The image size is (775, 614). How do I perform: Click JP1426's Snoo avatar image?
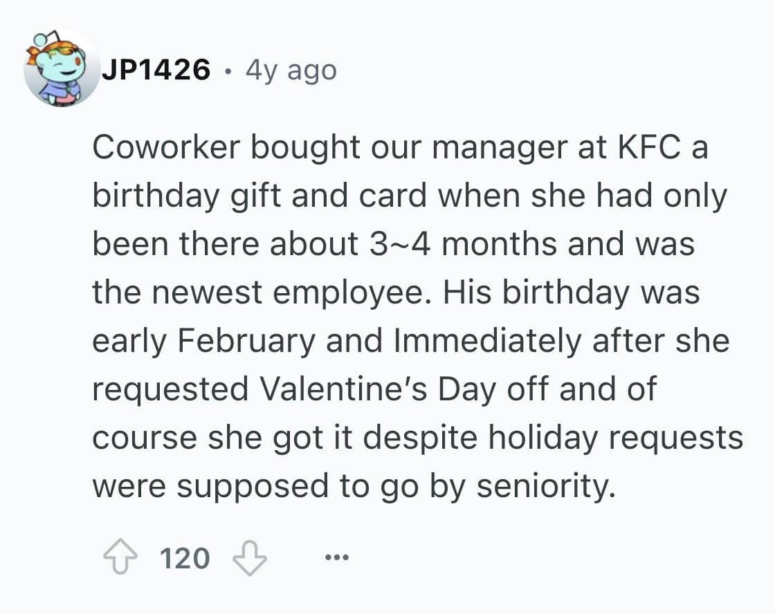pos(61,69)
